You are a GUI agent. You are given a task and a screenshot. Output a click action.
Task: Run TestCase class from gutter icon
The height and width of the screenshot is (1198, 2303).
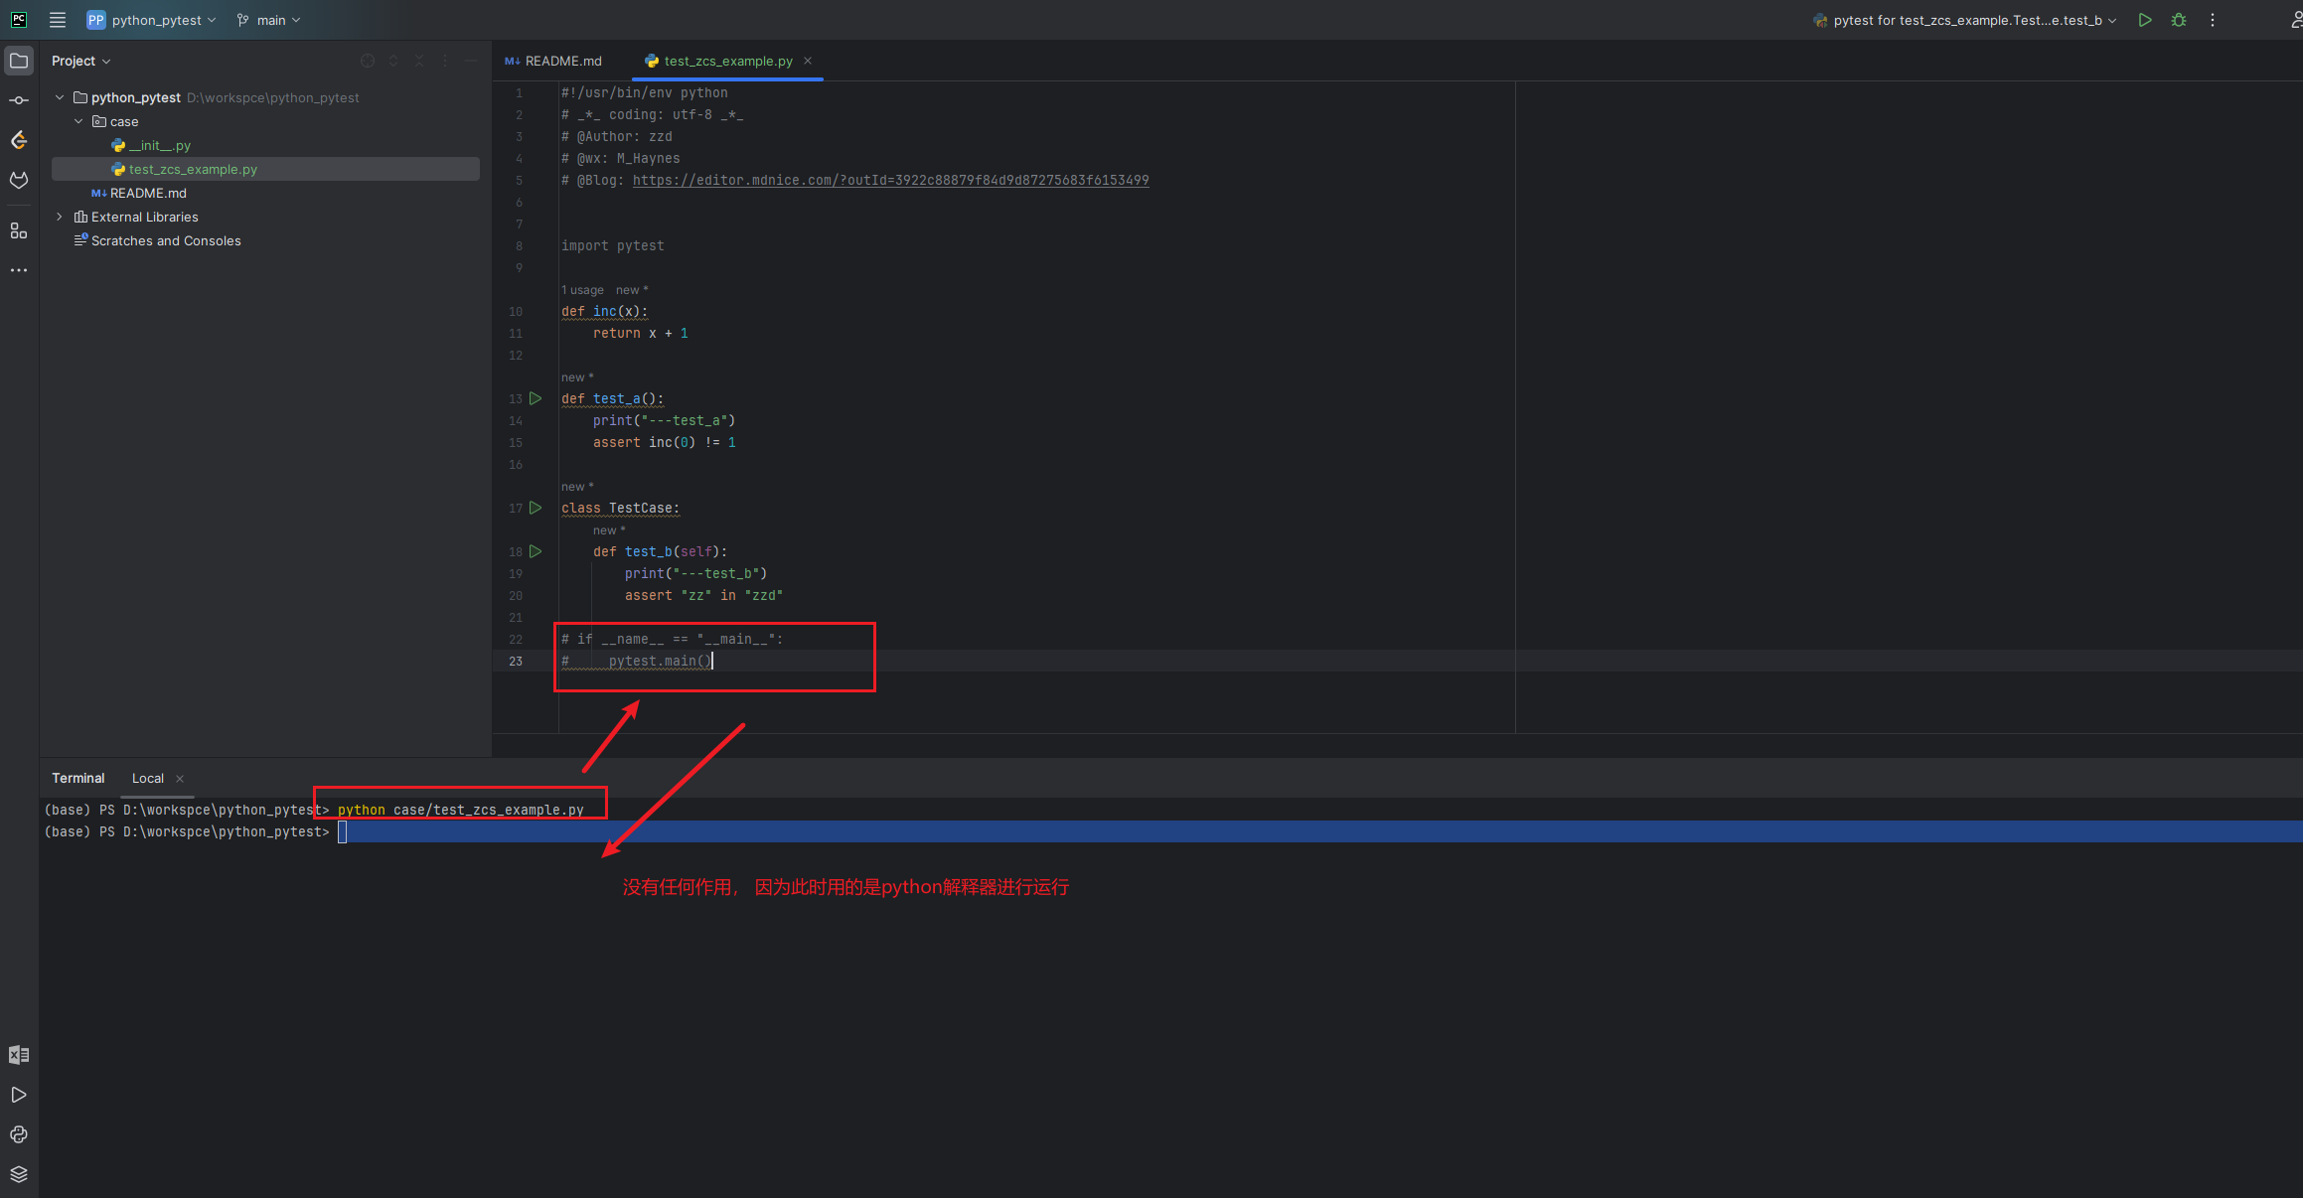(x=536, y=508)
